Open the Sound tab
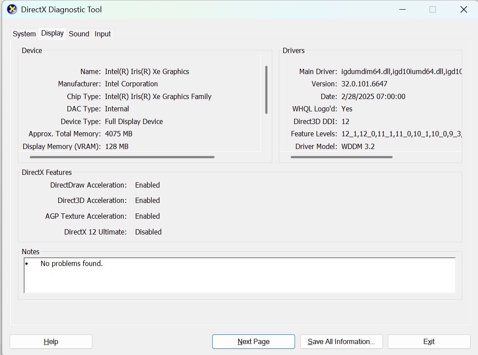Screen dimensions: 478x355 coord(79,34)
